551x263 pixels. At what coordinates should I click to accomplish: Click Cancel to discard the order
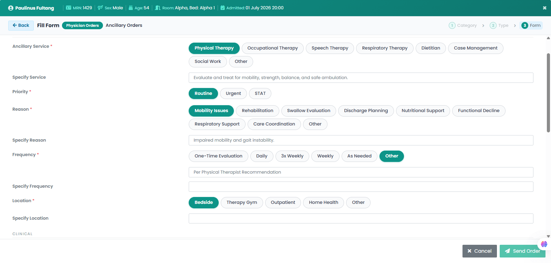[479, 251]
